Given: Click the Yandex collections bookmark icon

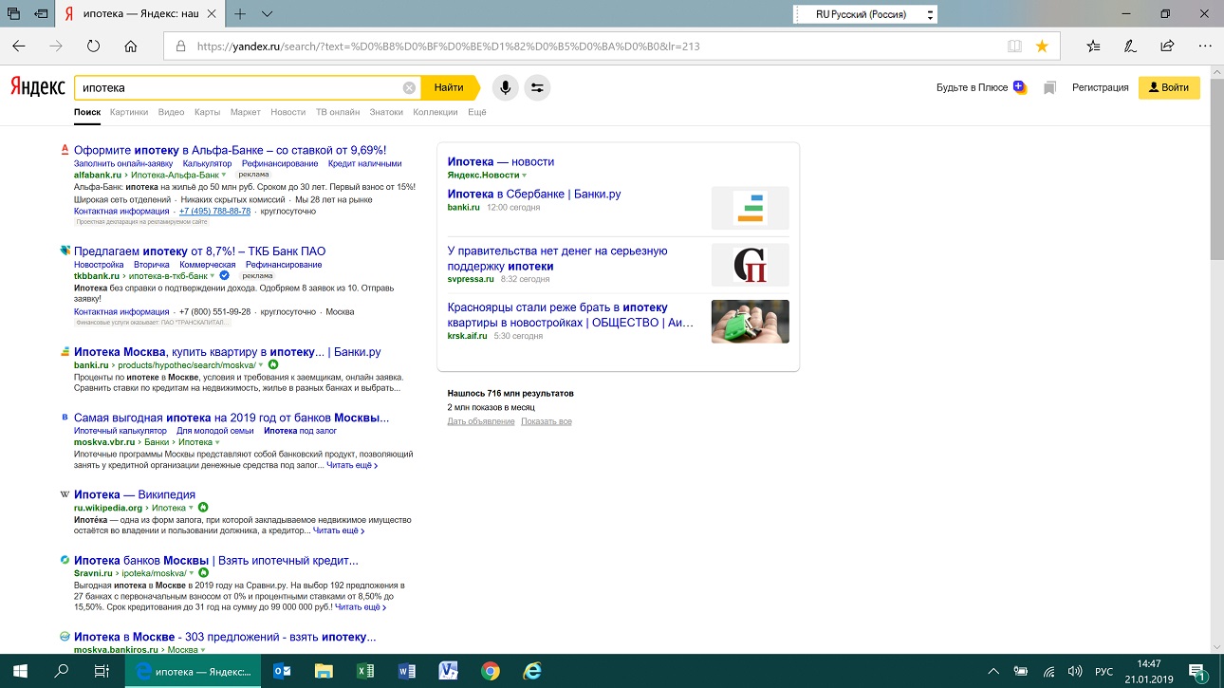Looking at the screenshot, I should [1049, 87].
